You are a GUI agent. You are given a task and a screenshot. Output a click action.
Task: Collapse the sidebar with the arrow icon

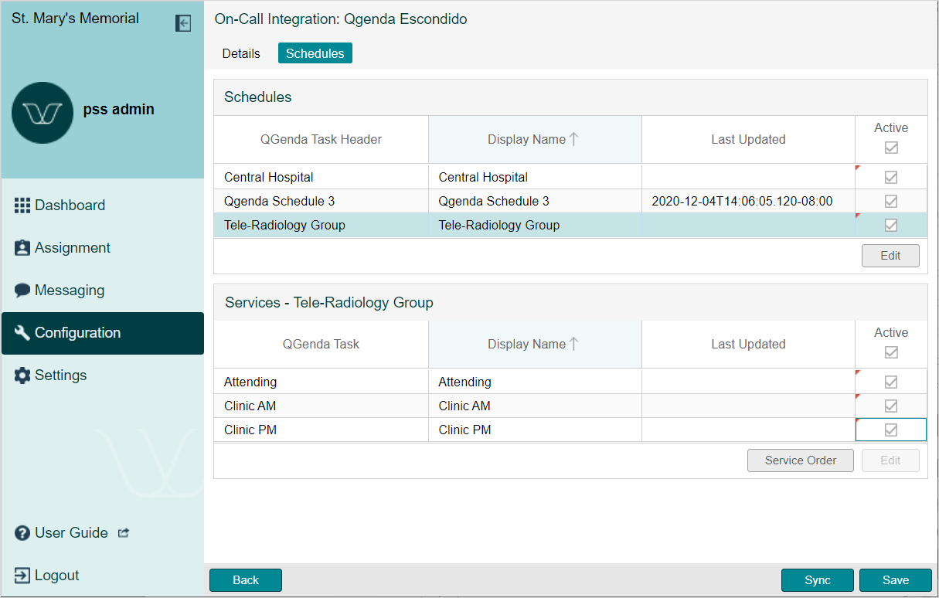pyautogui.click(x=183, y=23)
